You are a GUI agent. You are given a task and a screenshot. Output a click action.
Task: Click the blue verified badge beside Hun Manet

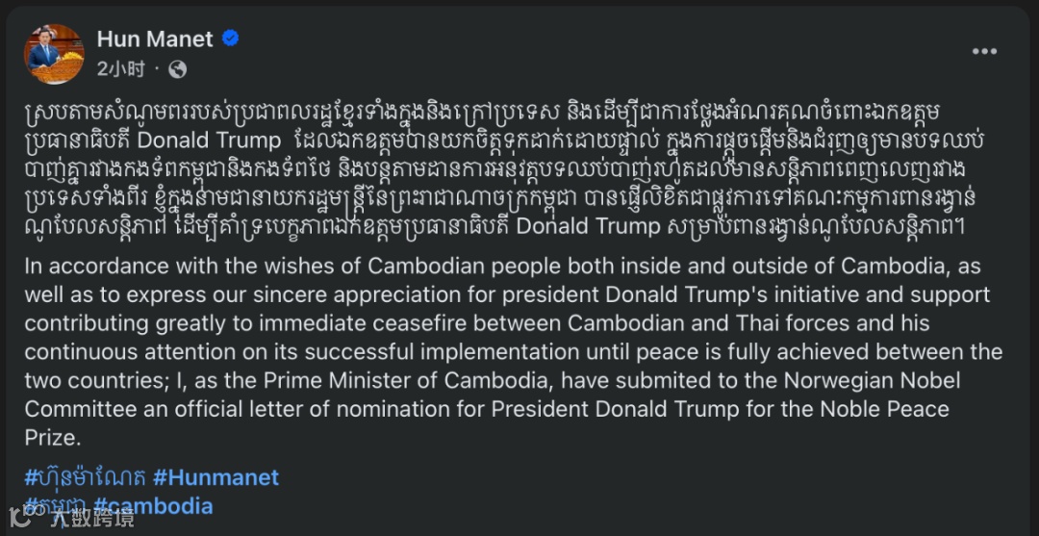[x=230, y=39]
